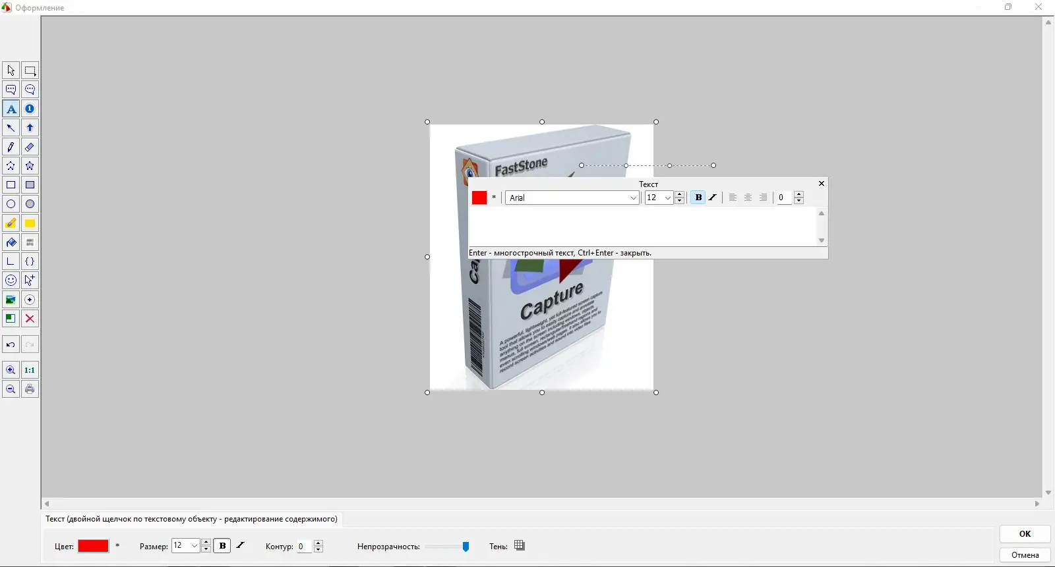Screen dimensions: 1055x567
Task: Pick the rounded speech bubble tool
Action: click(30, 90)
